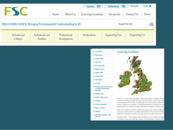Click the southernmost Devon map marker

coord(137,93)
